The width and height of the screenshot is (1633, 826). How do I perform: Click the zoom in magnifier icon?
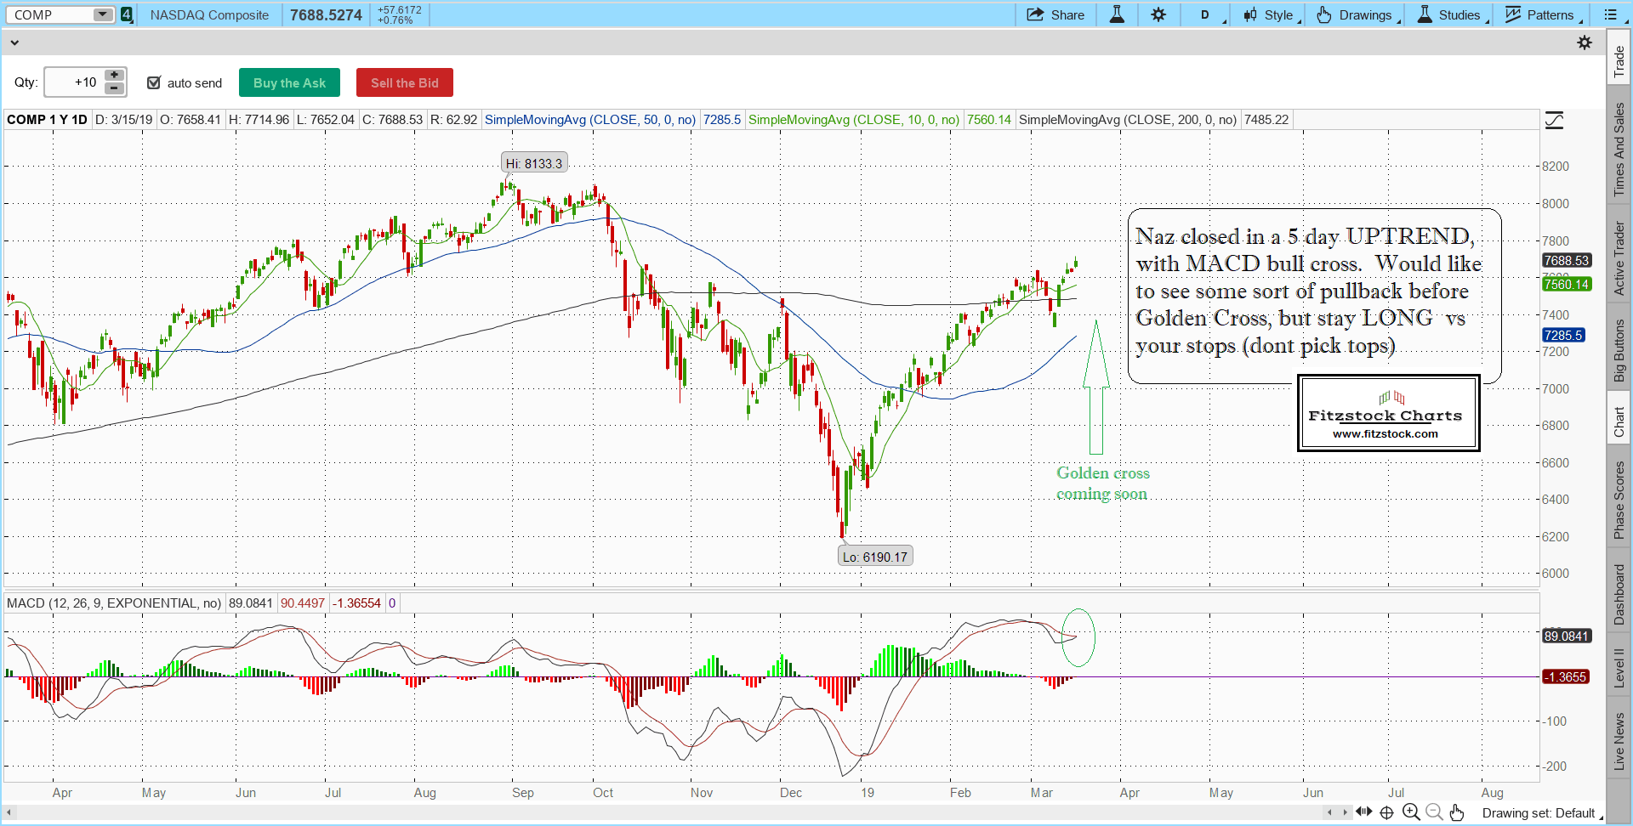tap(1411, 812)
